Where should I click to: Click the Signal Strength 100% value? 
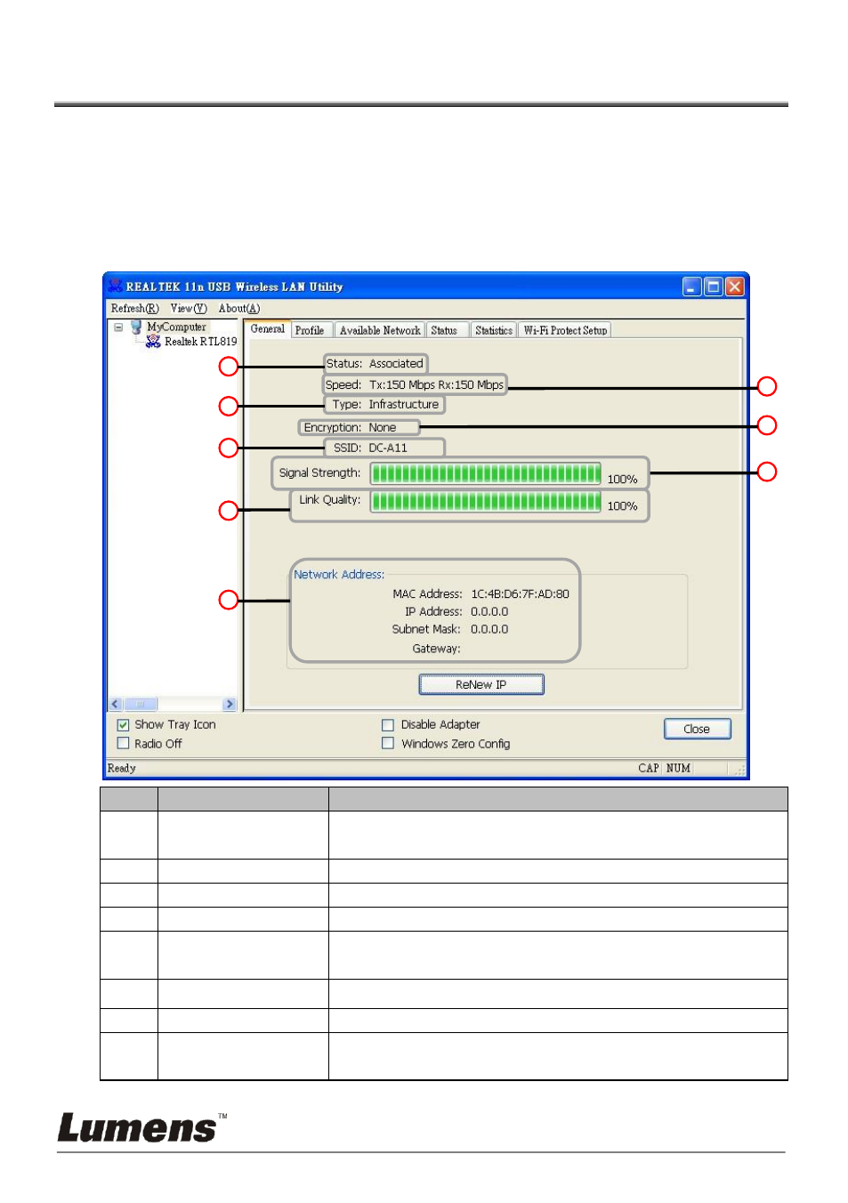pyautogui.click(x=622, y=479)
